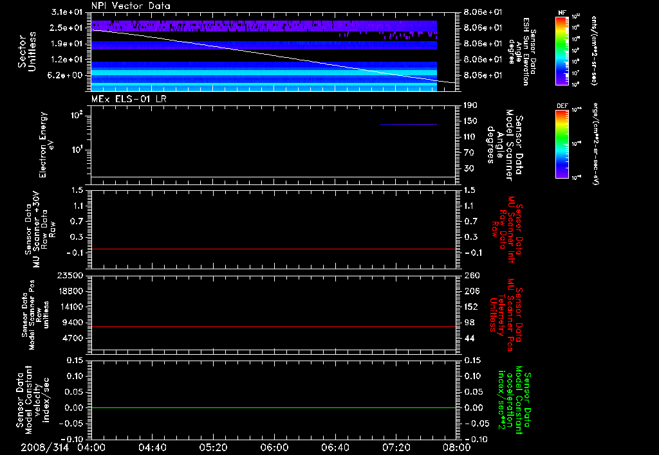Select the MEx ELS-01 LR panel title
The height and width of the screenshot is (455, 659).
click(129, 97)
